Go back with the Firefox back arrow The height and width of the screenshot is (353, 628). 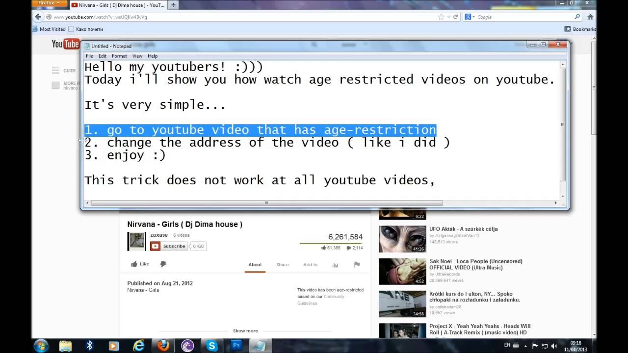click(39, 17)
